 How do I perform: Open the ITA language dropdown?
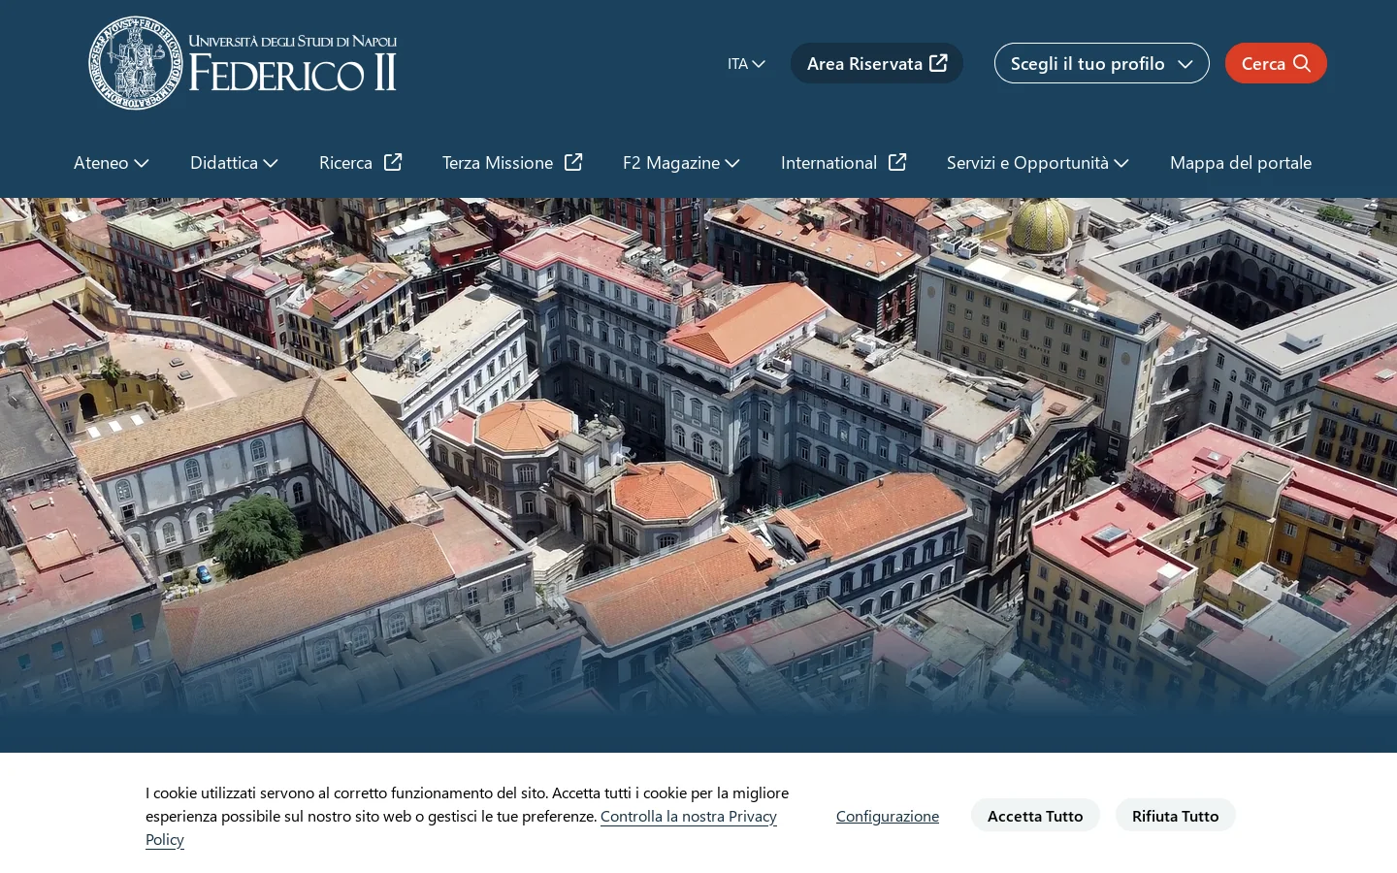(746, 63)
